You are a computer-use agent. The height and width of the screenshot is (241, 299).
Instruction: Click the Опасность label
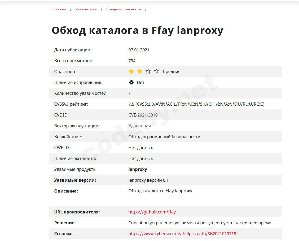[x=66, y=72]
